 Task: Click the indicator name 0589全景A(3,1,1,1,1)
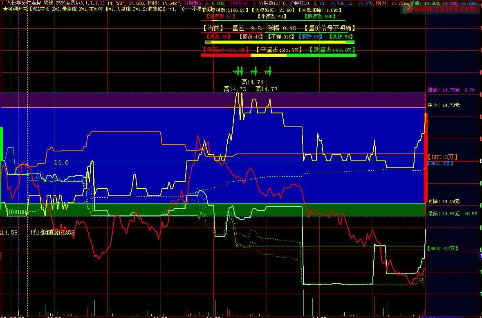[81, 3]
